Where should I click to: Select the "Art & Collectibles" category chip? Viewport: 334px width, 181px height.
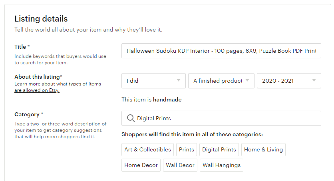(147, 149)
